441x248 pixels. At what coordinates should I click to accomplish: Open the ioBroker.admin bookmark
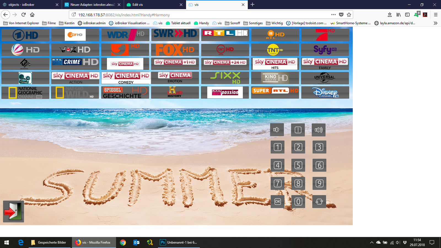92,23
